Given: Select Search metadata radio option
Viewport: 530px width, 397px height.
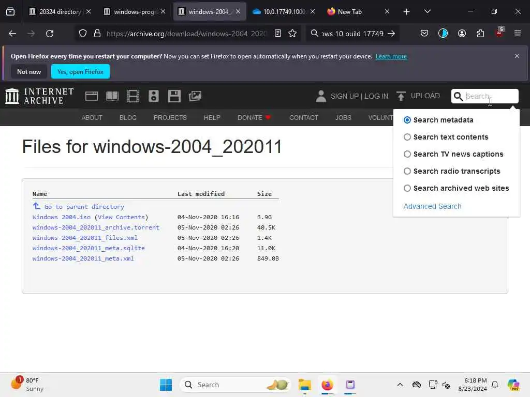Looking at the screenshot, I should click(407, 120).
